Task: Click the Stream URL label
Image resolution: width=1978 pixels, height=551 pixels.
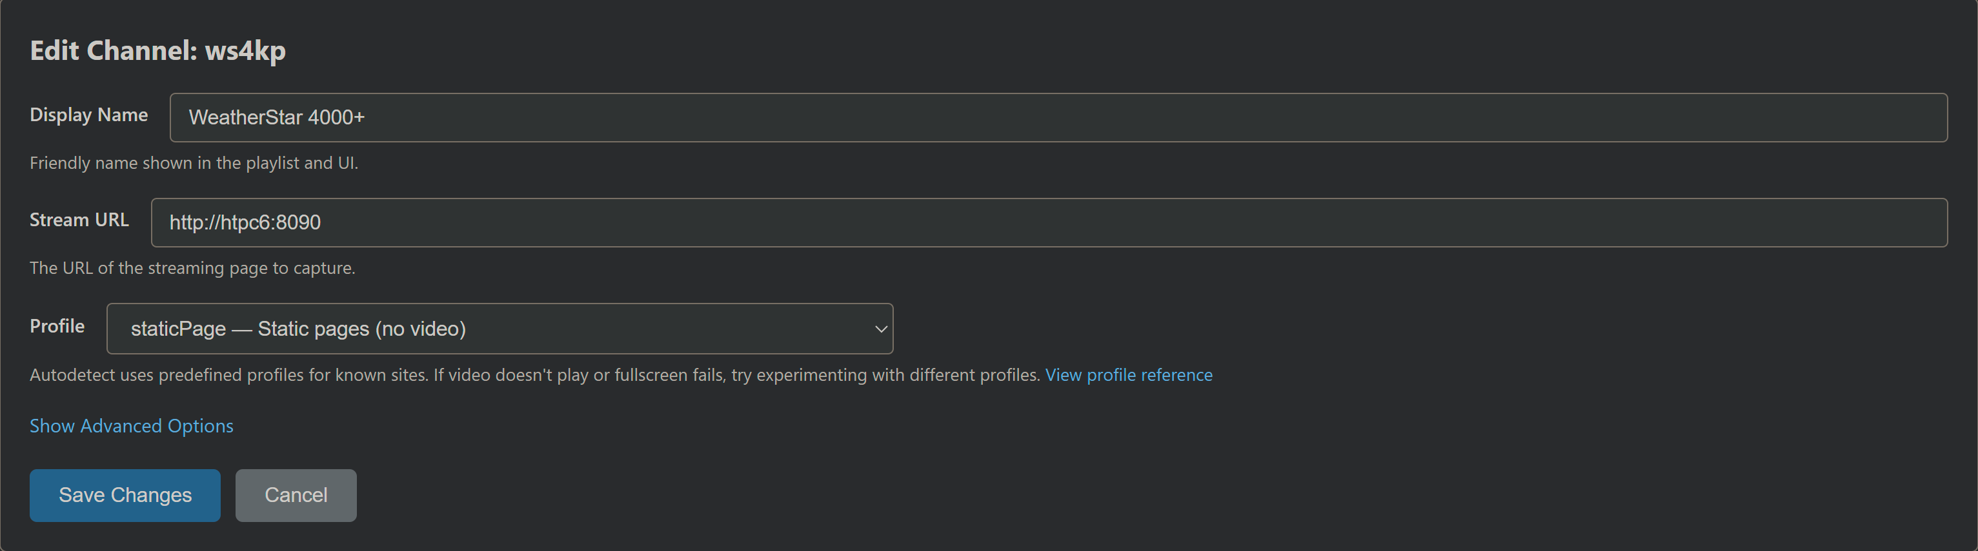Action: click(79, 220)
